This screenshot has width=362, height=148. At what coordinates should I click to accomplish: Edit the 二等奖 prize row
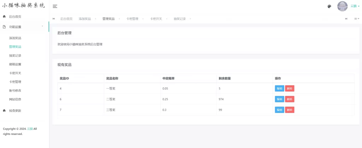click(x=279, y=99)
